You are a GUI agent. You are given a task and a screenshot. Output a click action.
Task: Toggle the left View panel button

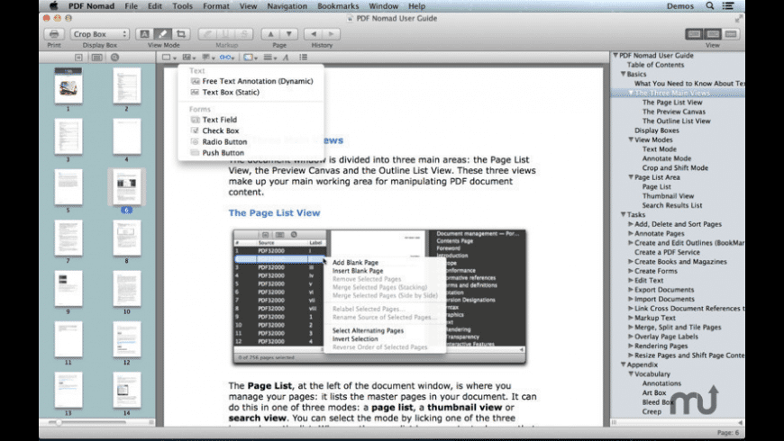coord(694,34)
